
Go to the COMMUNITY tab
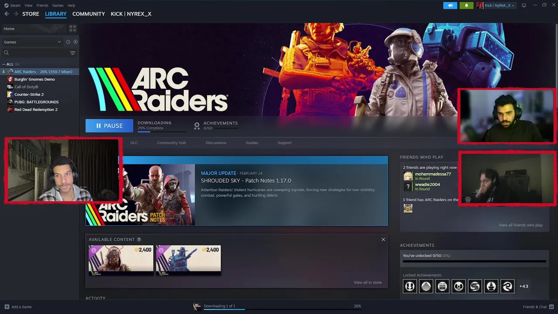coord(88,14)
